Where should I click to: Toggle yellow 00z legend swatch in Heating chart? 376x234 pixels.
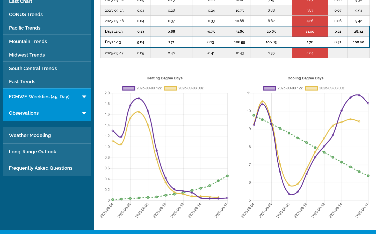point(170,88)
